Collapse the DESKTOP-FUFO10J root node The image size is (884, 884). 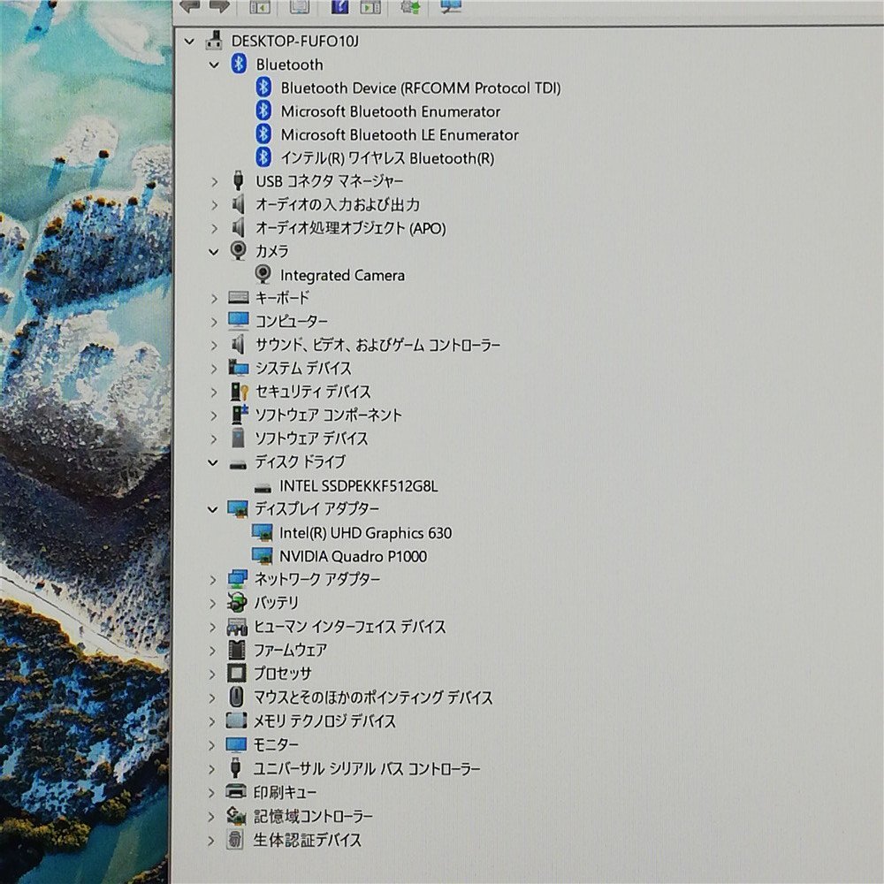coord(189,42)
